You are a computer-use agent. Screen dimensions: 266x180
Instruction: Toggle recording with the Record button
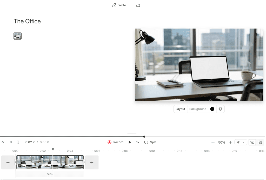pyautogui.click(x=115, y=142)
